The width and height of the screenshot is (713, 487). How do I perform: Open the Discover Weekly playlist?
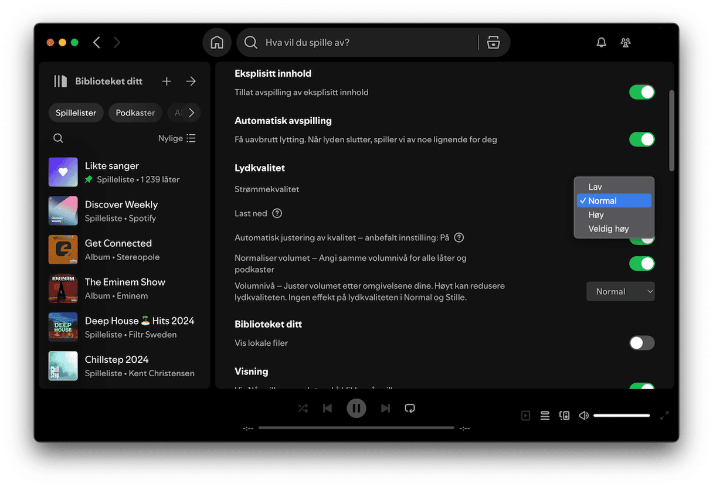(x=124, y=211)
